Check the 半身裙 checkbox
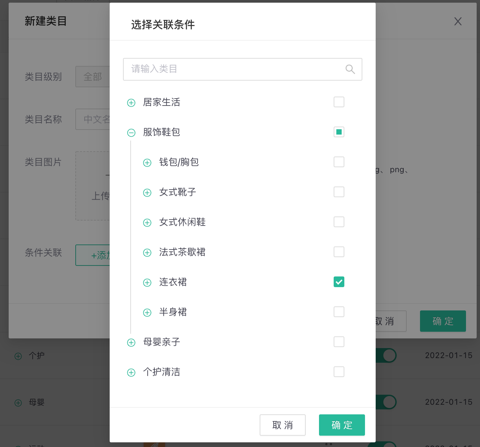This screenshot has width=480, height=447. tap(339, 312)
